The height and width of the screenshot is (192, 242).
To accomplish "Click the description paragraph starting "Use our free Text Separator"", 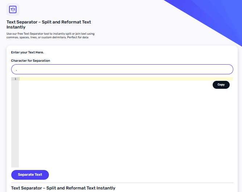I will (x=50, y=35).
